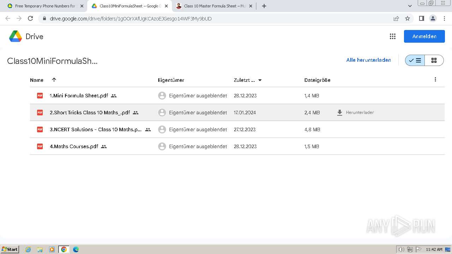Click owner avatar in Mini Formula Sheet row
The image size is (452, 254).
coord(162,96)
